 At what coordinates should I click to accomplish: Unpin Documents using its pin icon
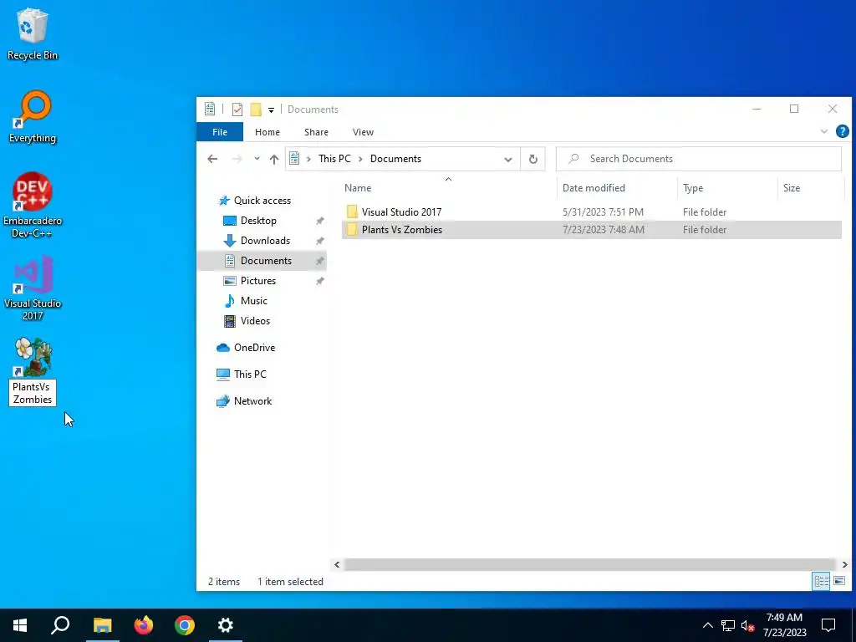tap(320, 261)
